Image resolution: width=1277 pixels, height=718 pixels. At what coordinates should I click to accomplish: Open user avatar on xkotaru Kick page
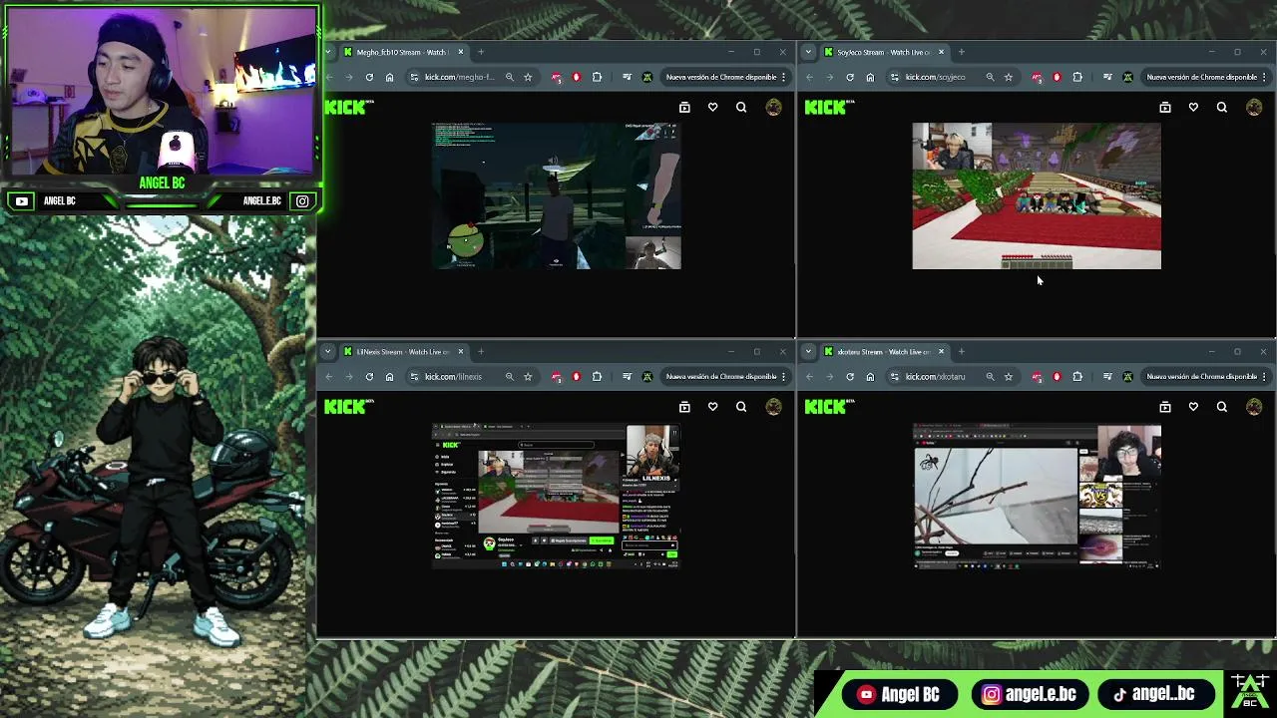click(x=1254, y=406)
